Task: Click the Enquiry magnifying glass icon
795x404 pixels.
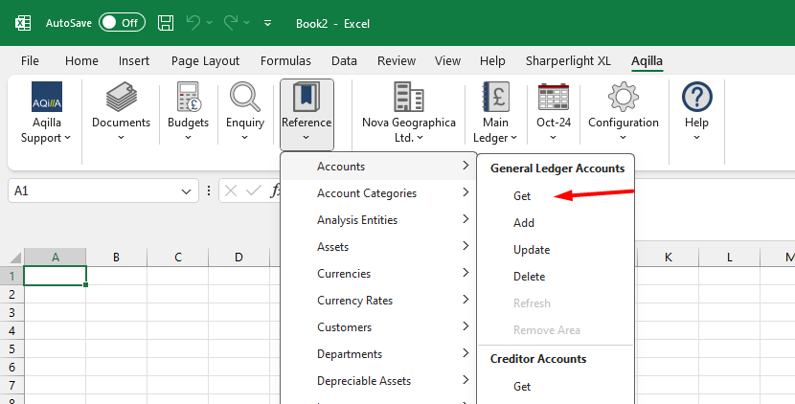Action: tap(245, 98)
